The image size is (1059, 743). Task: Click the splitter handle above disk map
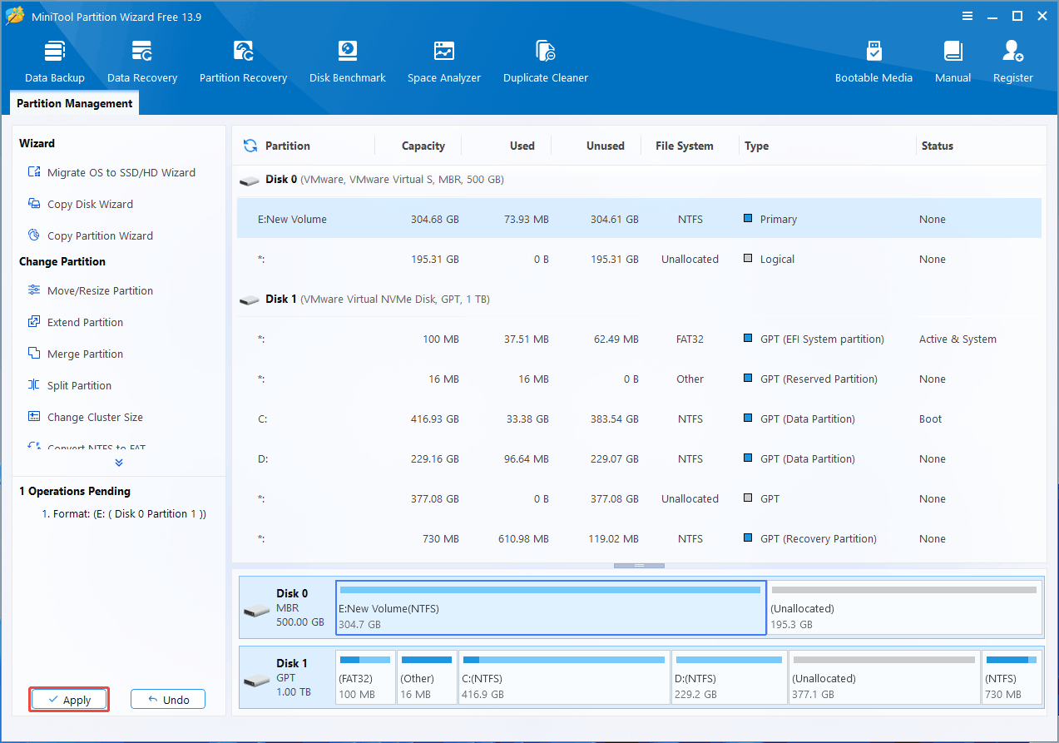(x=639, y=565)
